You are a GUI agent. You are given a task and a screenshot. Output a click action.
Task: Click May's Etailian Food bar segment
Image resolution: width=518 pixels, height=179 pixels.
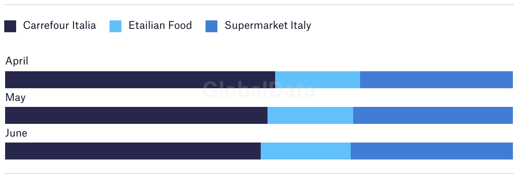(310, 115)
